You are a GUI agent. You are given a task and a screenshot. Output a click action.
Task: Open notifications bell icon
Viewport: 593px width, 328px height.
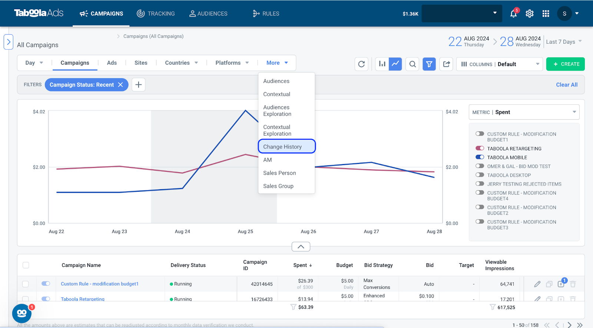coord(513,14)
